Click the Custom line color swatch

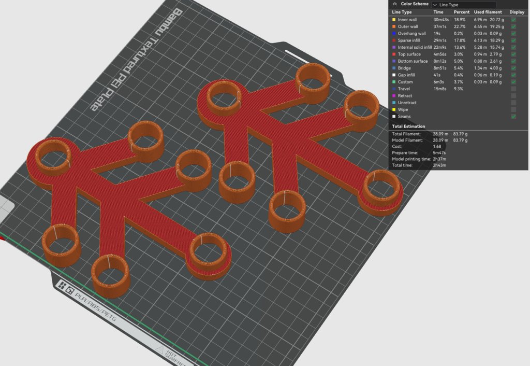click(394, 82)
